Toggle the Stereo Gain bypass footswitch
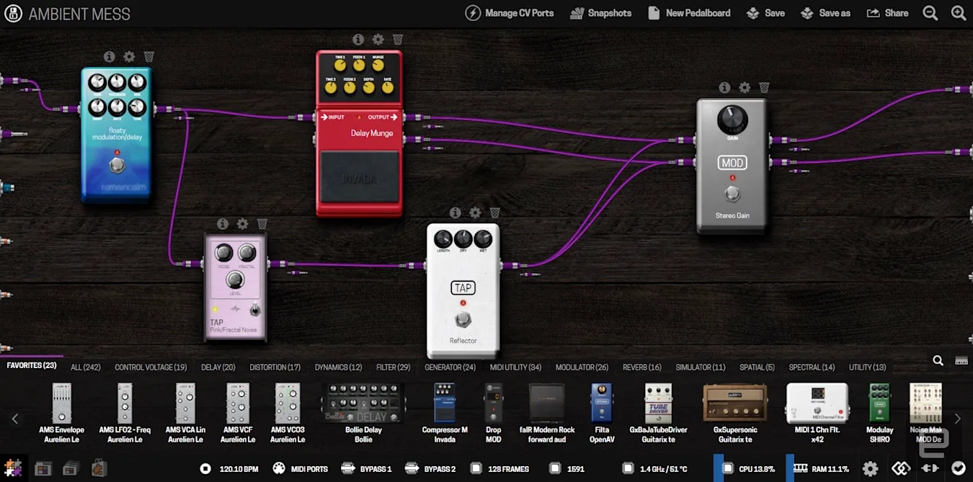This screenshot has height=482, width=973. [732, 194]
